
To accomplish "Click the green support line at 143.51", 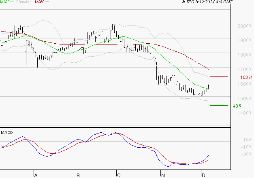I will click(x=219, y=106).
